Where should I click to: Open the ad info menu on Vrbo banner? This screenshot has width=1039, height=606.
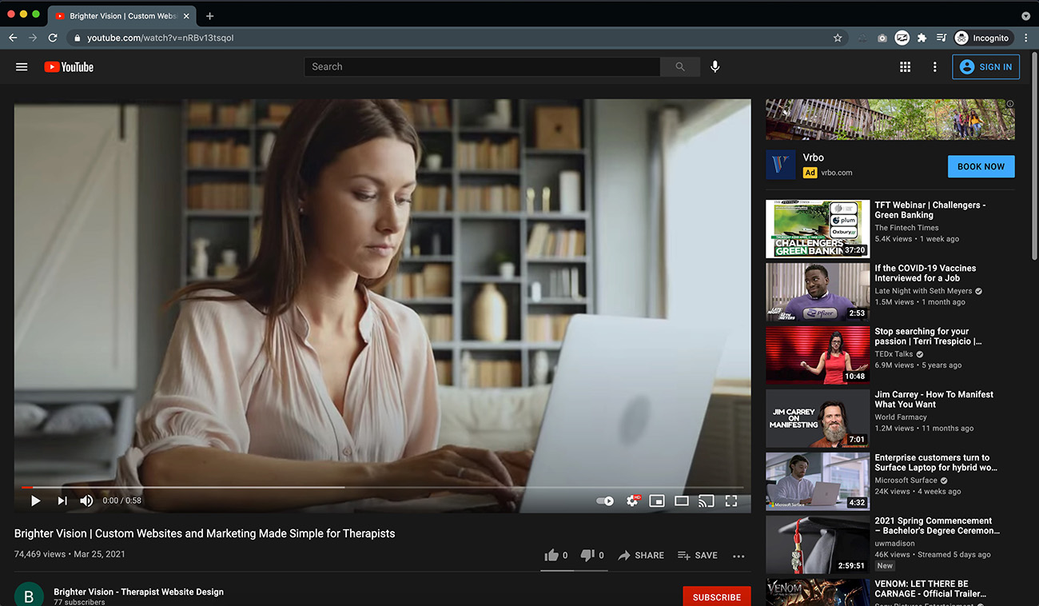1009,103
